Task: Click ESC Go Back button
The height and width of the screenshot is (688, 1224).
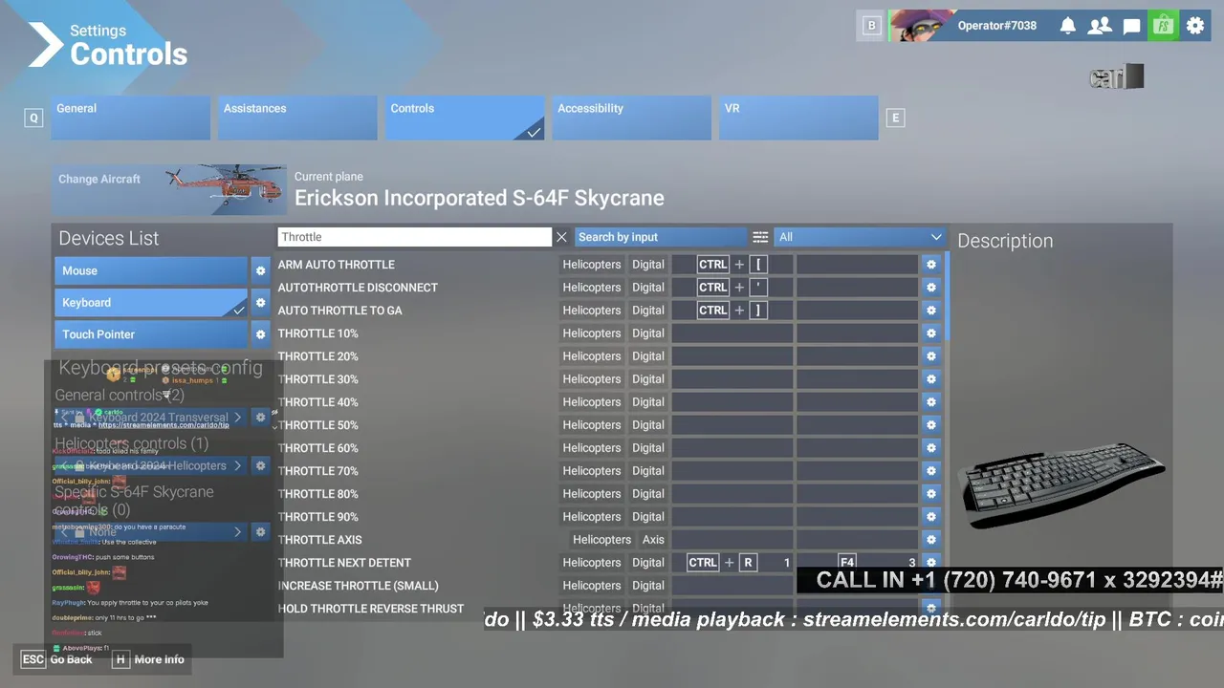Action: pos(58,659)
